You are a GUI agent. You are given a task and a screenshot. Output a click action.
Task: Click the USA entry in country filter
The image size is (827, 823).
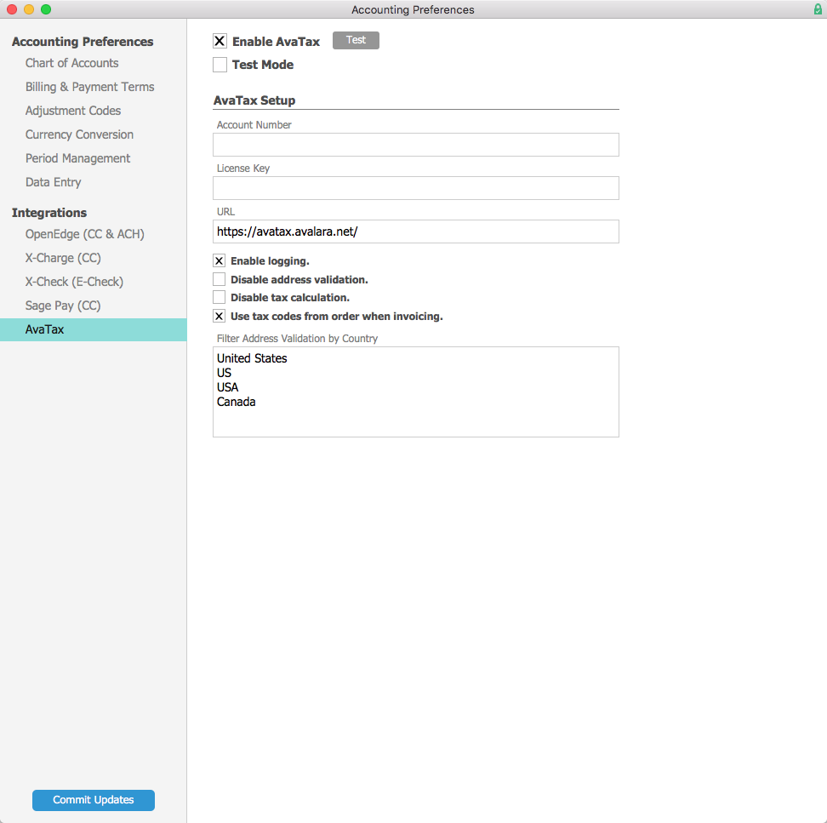tap(227, 387)
